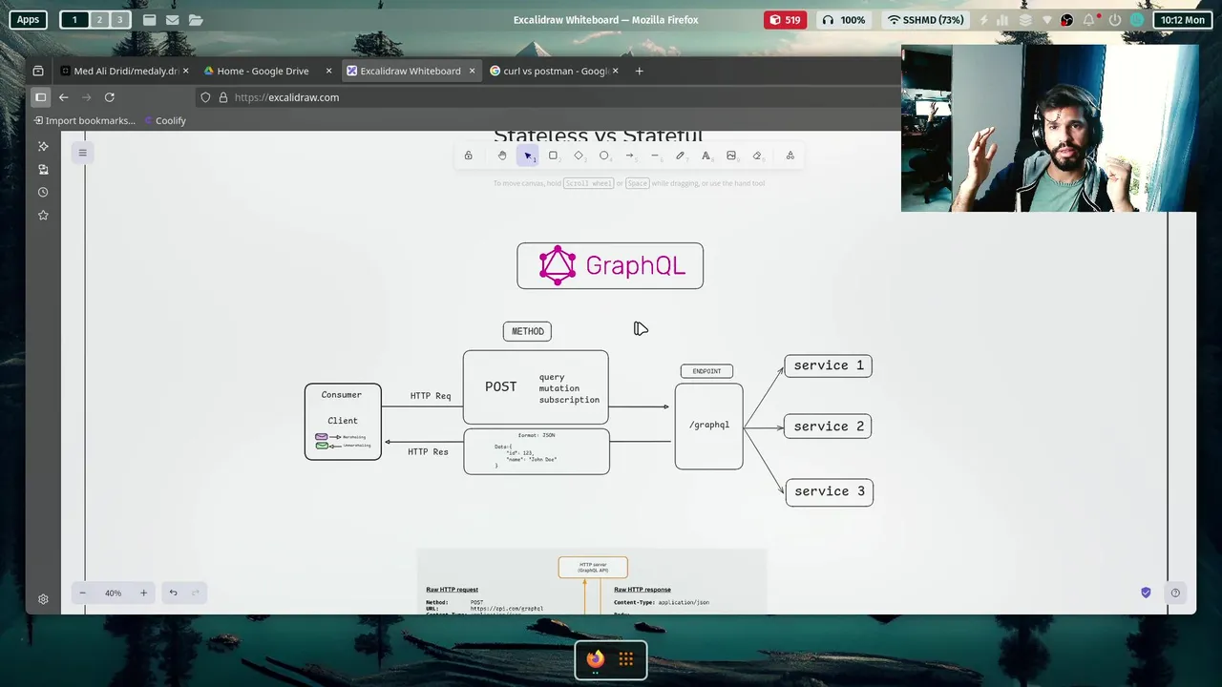Click Import bookmarks in bookmarks bar

84,120
